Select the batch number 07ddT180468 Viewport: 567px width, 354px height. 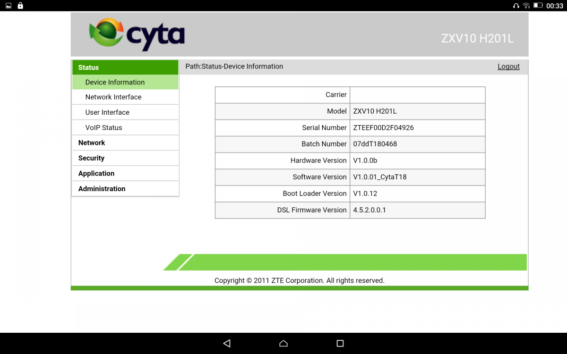tap(375, 144)
